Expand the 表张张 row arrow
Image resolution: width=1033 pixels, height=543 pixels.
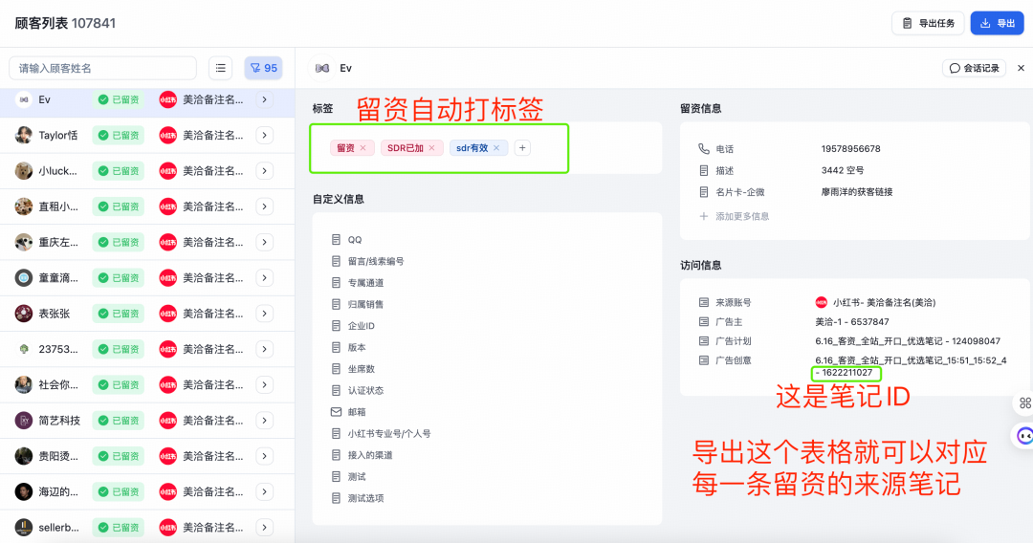tap(264, 314)
